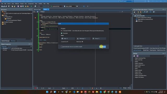Viewport: 167px width, 94px height.
Task: Click the Object Inspector search icon
Action: point(31,46)
